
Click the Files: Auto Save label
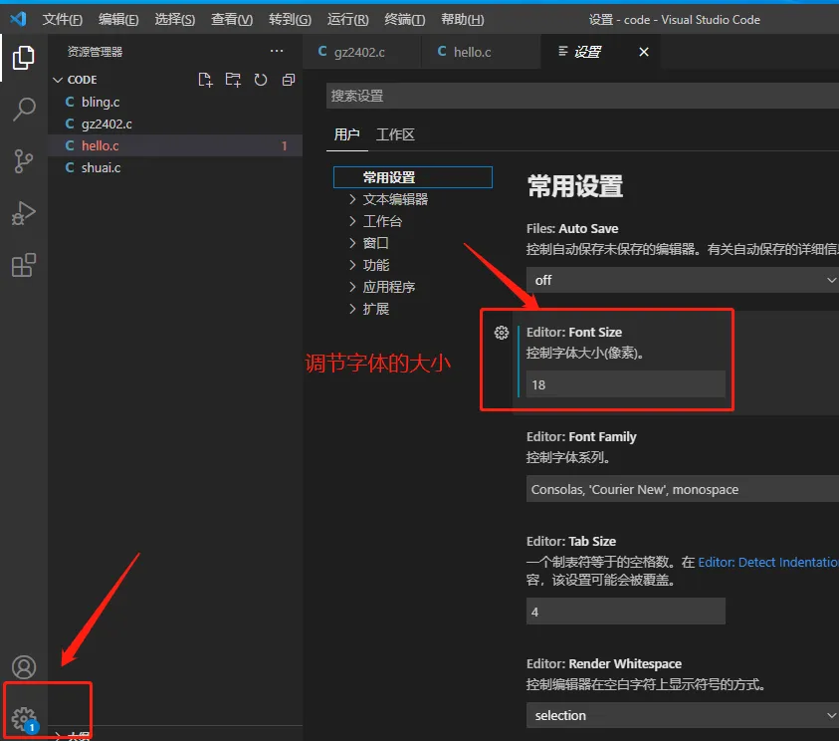[572, 229]
